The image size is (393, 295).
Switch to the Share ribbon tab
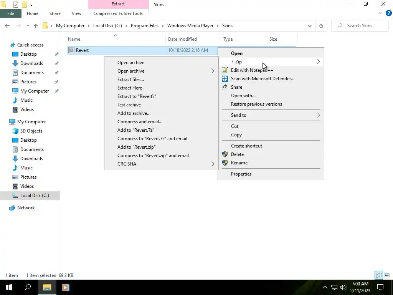(55, 13)
